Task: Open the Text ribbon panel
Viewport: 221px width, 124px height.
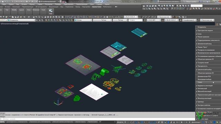Action: click(x=7, y=11)
